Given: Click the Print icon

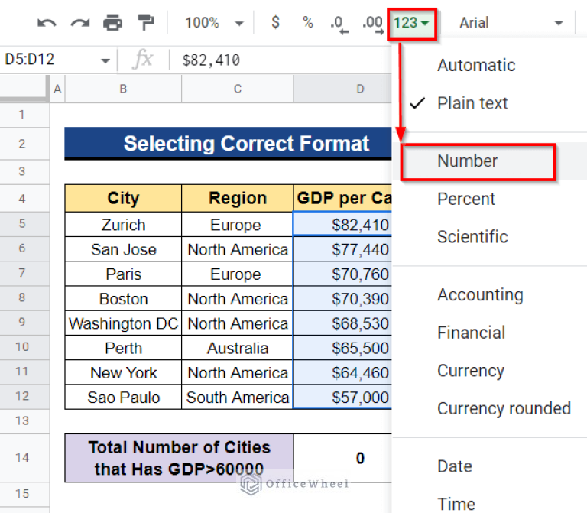Looking at the screenshot, I should click(x=112, y=22).
